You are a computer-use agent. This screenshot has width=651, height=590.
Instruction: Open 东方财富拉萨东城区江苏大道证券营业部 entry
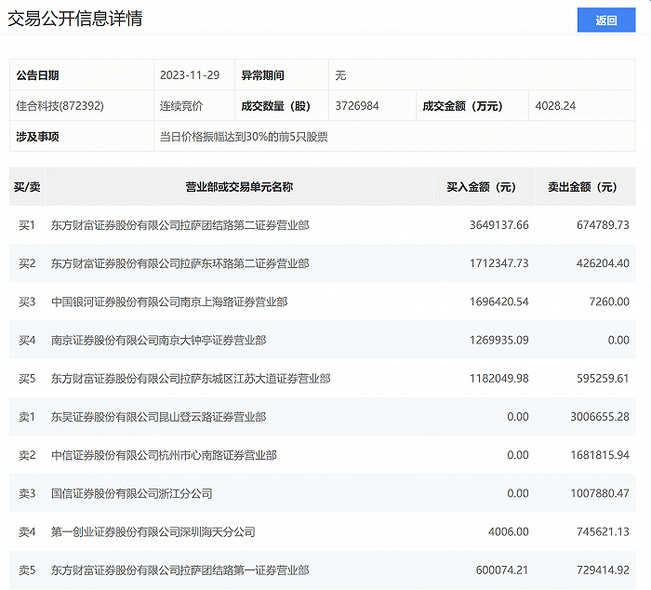point(191,379)
